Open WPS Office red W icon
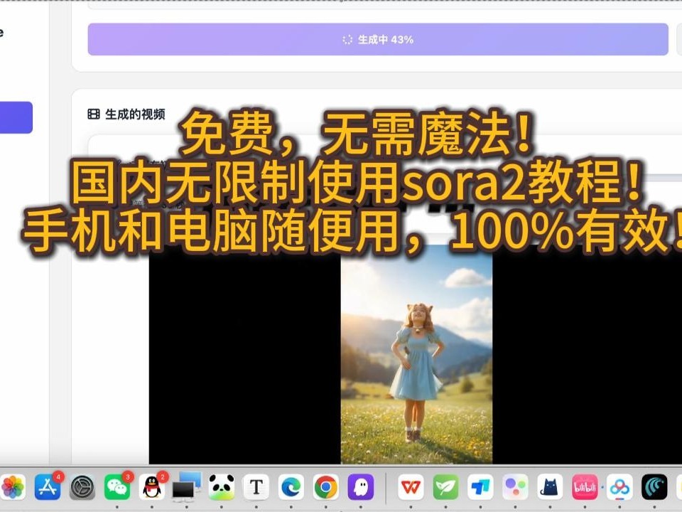 point(411,487)
